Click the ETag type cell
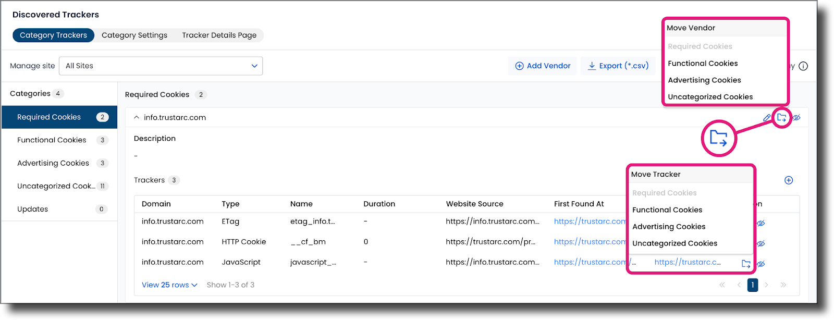The height and width of the screenshot is (320, 834). [x=230, y=221]
